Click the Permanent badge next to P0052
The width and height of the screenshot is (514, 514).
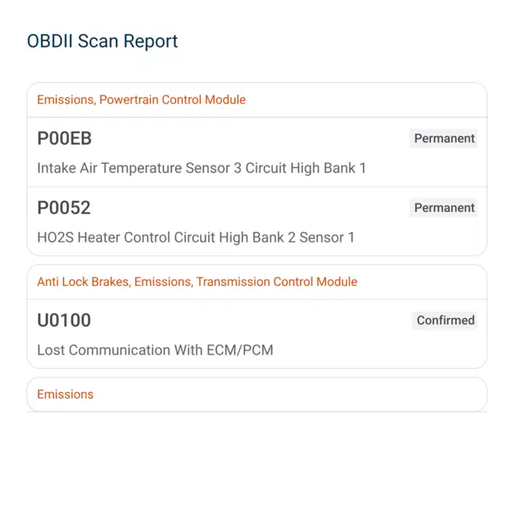[x=443, y=207]
